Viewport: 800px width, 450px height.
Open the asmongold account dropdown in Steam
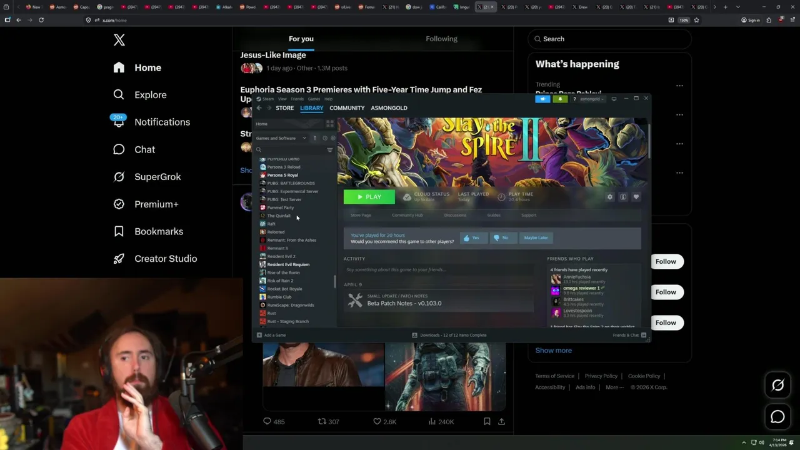591,99
